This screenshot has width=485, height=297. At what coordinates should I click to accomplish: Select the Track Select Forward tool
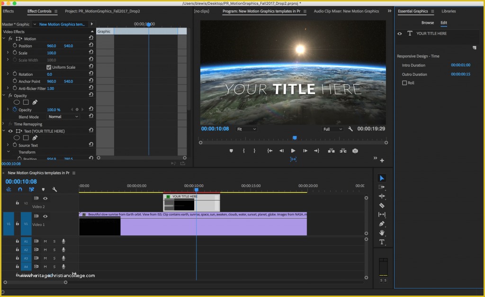pos(382,187)
